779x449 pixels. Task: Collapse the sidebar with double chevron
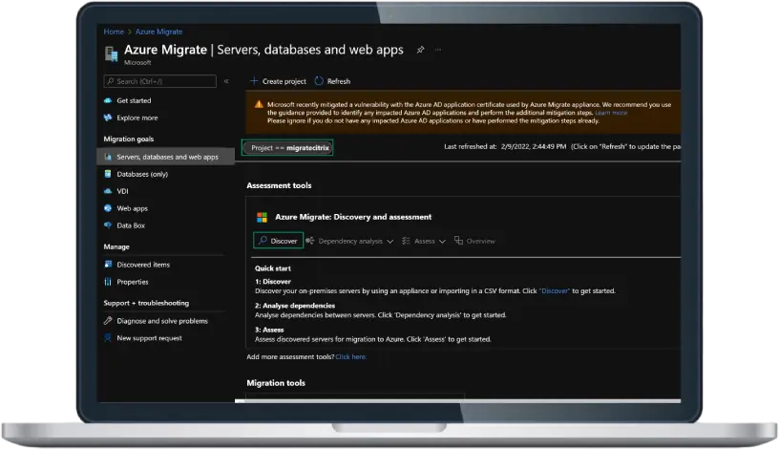(x=226, y=81)
